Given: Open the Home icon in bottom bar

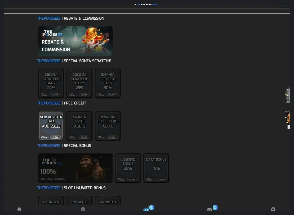Looking at the screenshot, I should click(x=19, y=209).
